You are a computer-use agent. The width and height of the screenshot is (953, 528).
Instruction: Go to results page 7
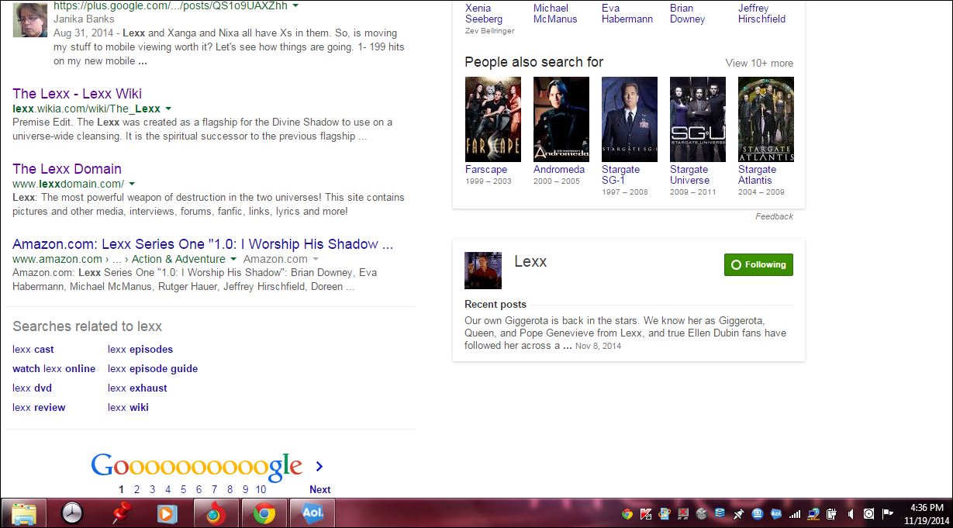(214, 489)
